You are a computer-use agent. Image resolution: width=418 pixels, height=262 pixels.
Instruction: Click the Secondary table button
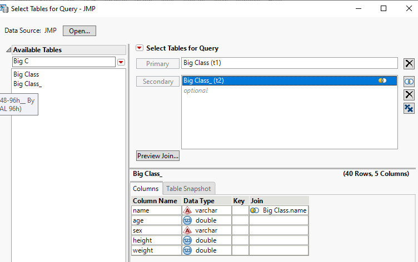pyautogui.click(x=158, y=82)
